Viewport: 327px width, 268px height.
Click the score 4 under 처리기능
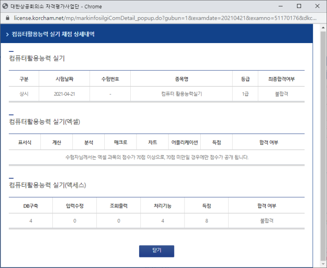(x=163, y=221)
